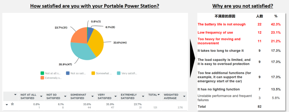Image resolution: width=289 pixels, height=112 pixels.
Task: Click the orange Extremely satisfied legend swatch
Action: (42, 78)
